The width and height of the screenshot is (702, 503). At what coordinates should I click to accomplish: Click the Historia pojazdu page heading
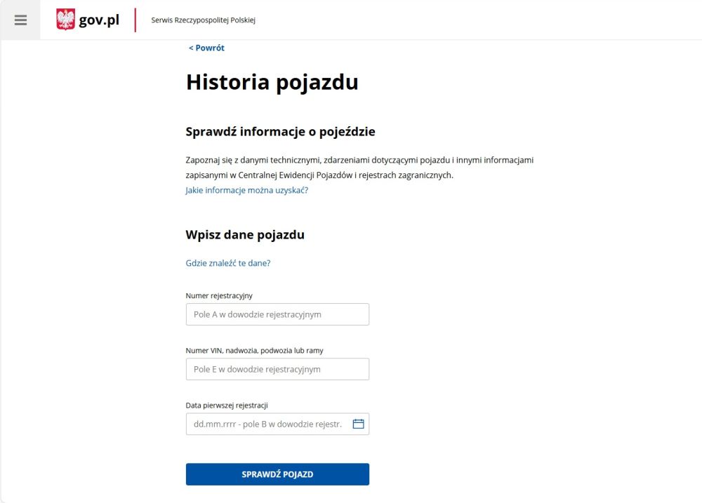(272, 82)
